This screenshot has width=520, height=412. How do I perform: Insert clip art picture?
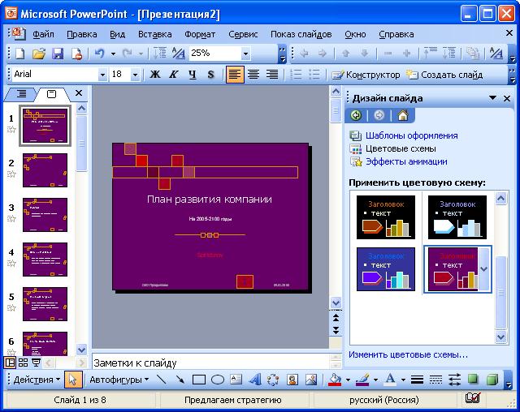click(292, 380)
